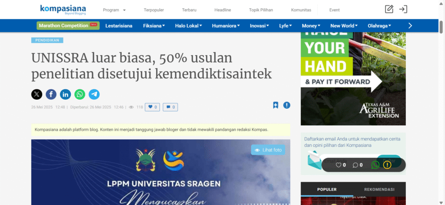Click the heart like button under title

coord(153,107)
